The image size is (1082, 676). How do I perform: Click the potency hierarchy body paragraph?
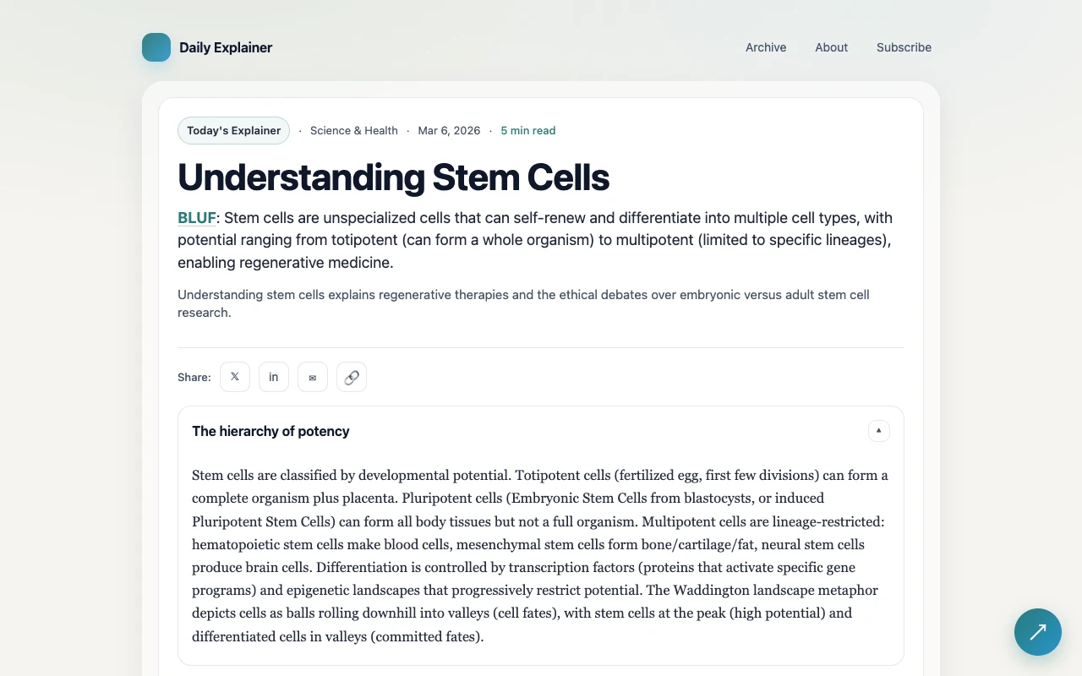click(x=539, y=555)
